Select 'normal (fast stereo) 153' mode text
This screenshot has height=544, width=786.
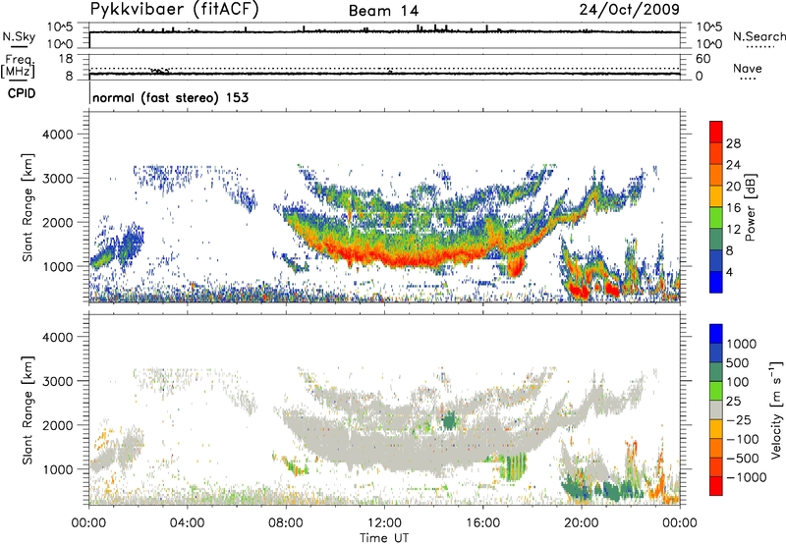coord(170,97)
